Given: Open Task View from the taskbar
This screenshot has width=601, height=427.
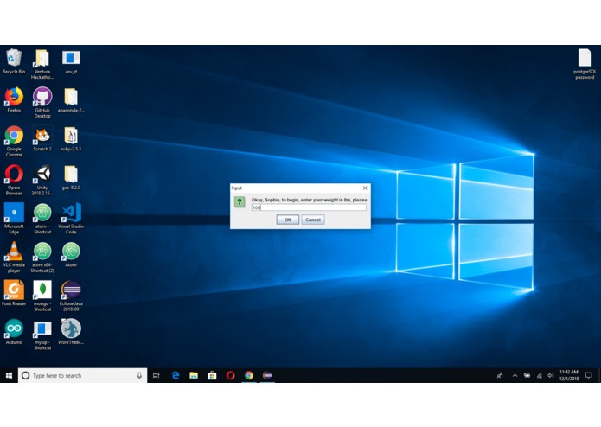Looking at the screenshot, I should [x=156, y=375].
